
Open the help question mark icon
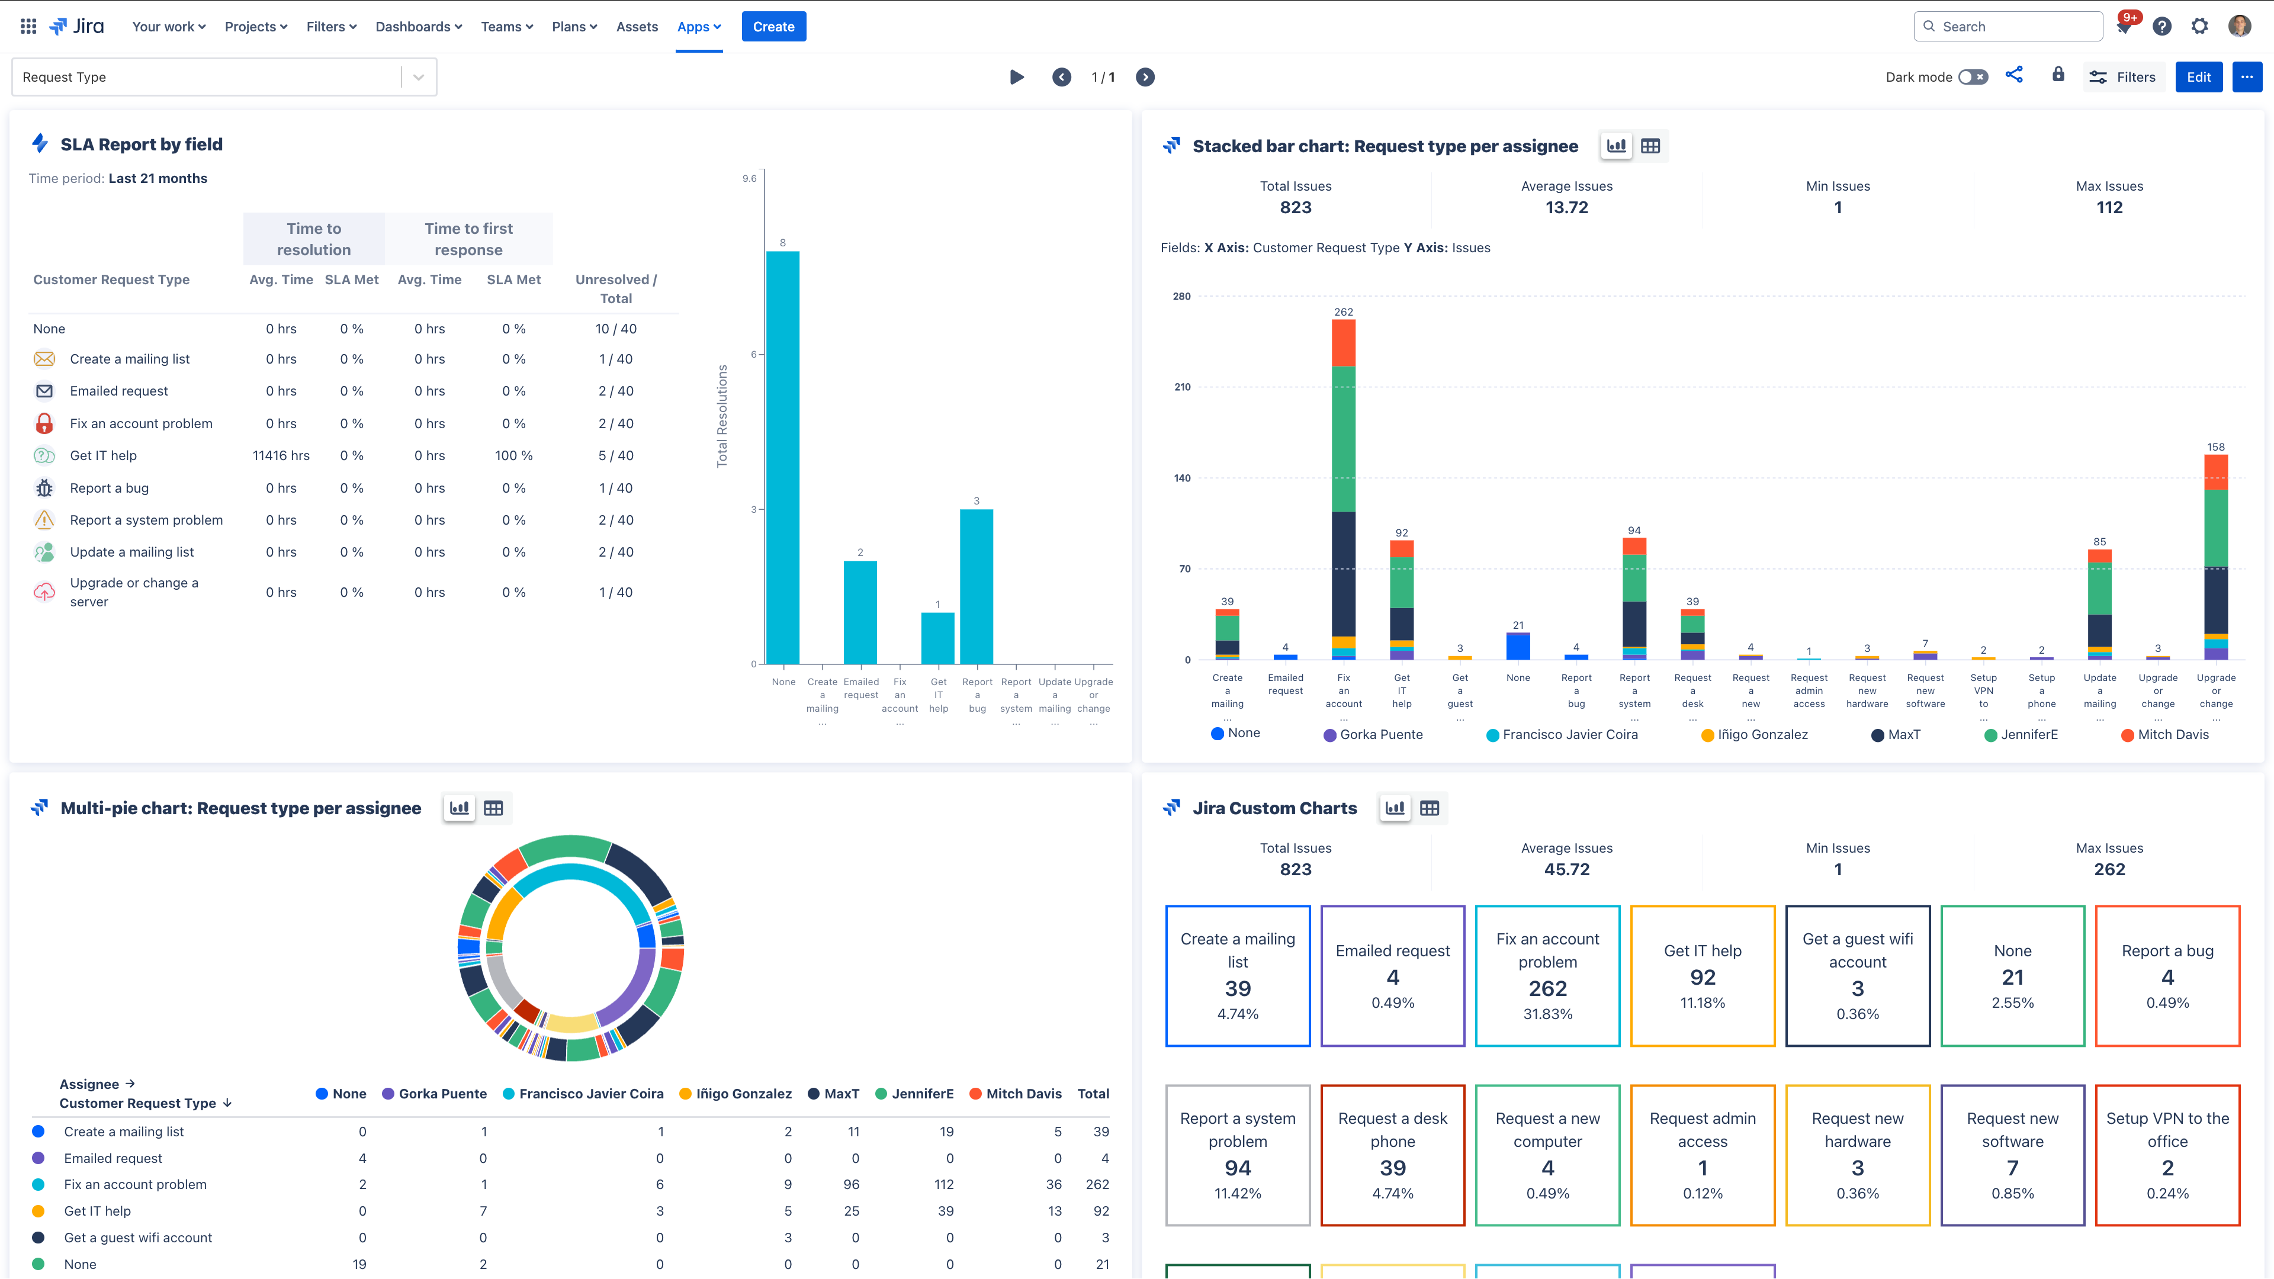2162,27
